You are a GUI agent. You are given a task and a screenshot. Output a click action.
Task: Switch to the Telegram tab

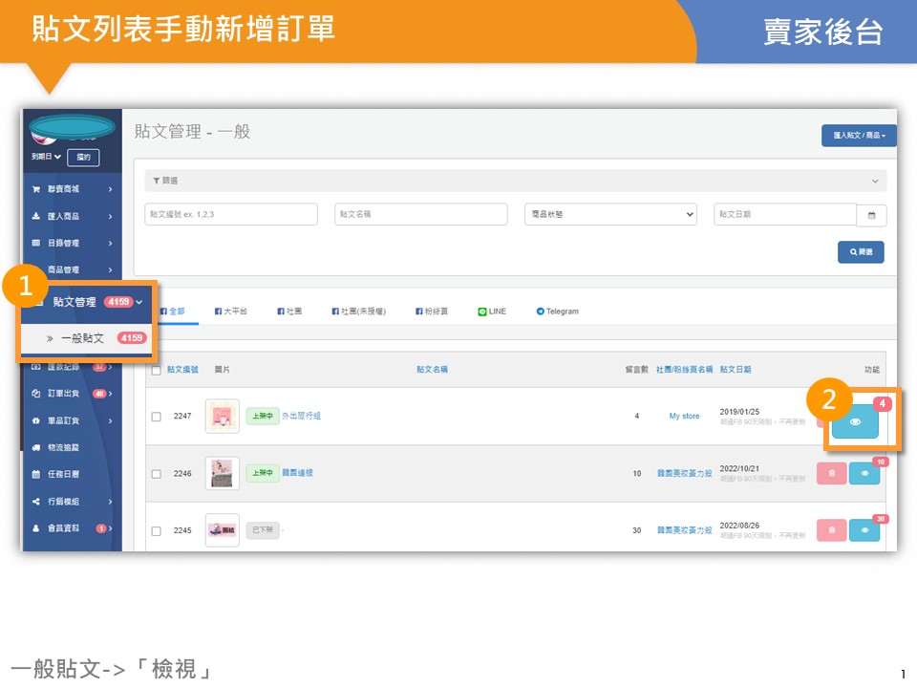click(558, 312)
